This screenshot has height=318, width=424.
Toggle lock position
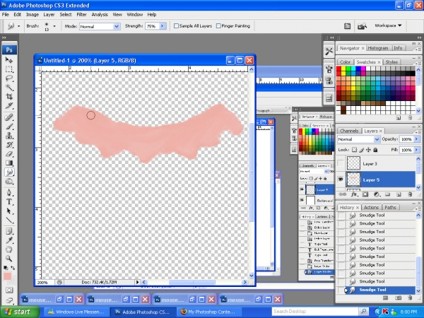click(368, 150)
